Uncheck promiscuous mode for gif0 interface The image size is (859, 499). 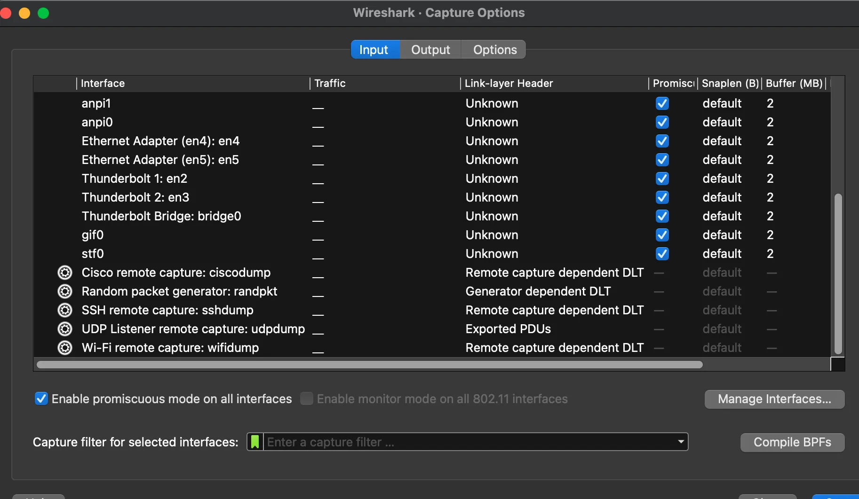pos(662,235)
